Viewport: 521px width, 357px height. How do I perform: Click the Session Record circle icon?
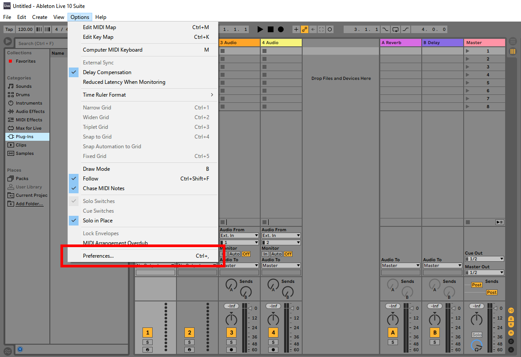(330, 29)
